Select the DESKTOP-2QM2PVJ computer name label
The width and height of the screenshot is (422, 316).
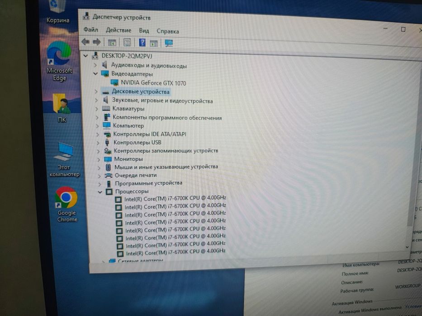127,56
